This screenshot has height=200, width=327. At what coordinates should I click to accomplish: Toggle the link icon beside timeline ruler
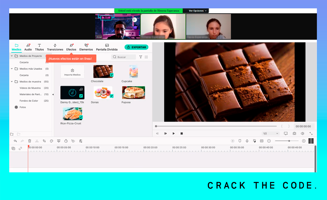point(20,148)
